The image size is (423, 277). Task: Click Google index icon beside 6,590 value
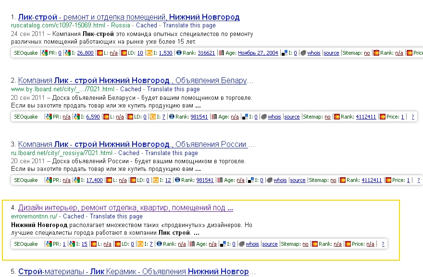click(x=77, y=117)
